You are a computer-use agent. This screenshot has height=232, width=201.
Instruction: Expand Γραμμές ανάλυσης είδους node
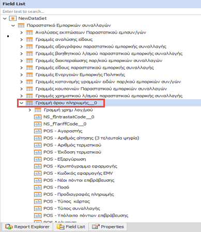coord(21,40)
